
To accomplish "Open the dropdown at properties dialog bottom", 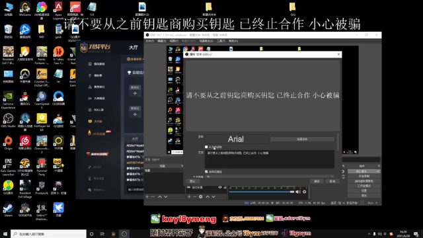I will pos(270,177).
